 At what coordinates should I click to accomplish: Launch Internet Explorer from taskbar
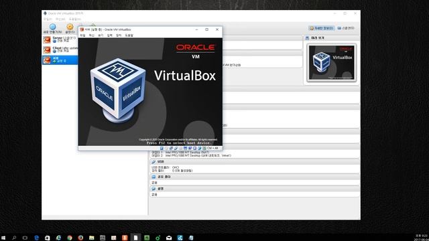coord(58,238)
